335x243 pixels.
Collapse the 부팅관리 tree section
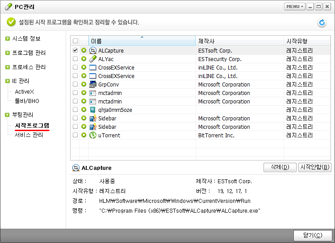pyautogui.click(x=8, y=115)
